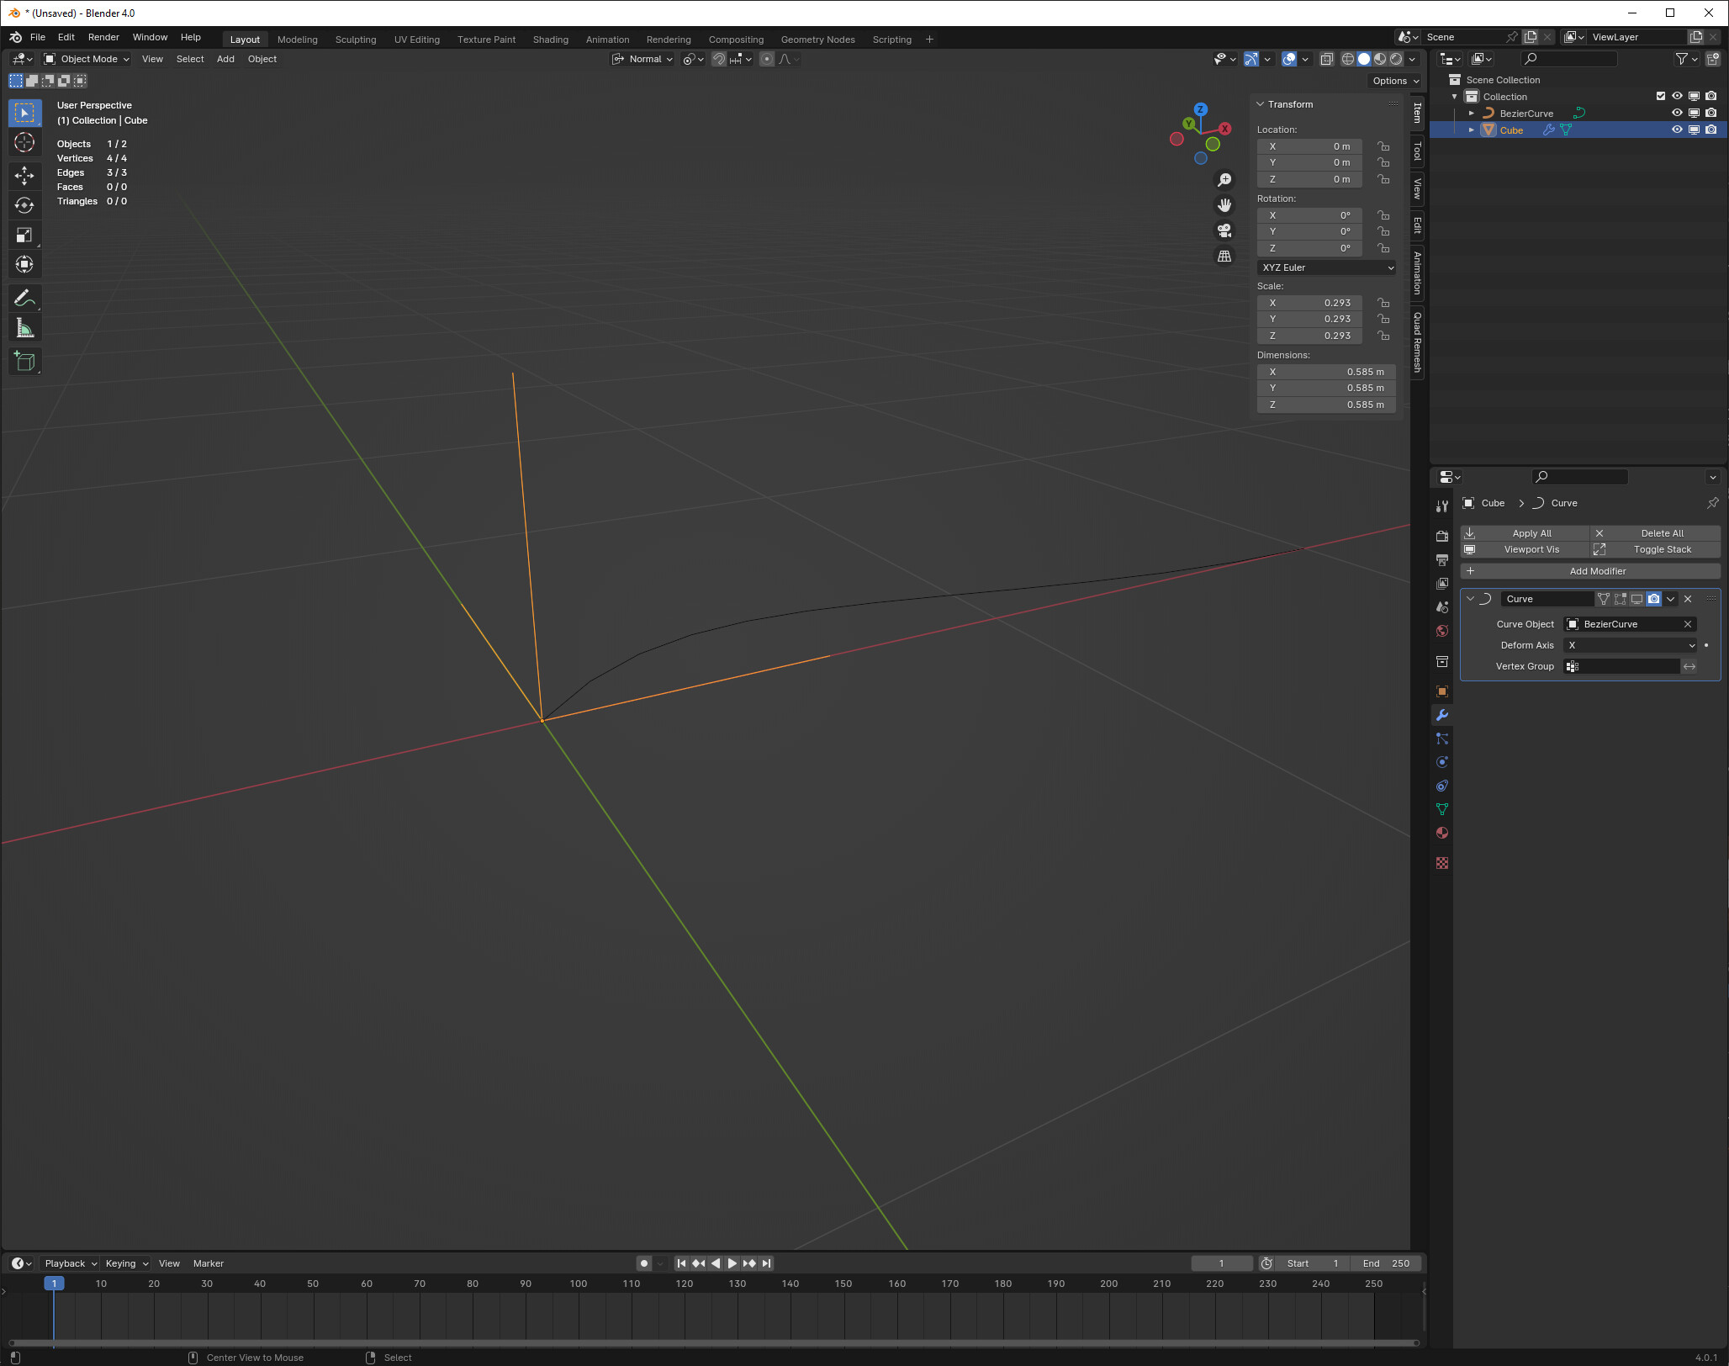Adjust the Scale X value slider

(1309, 303)
